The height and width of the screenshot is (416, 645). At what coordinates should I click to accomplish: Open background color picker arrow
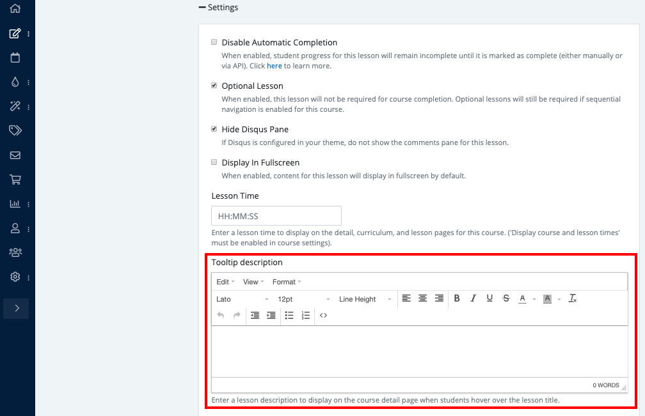pyautogui.click(x=559, y=299)
